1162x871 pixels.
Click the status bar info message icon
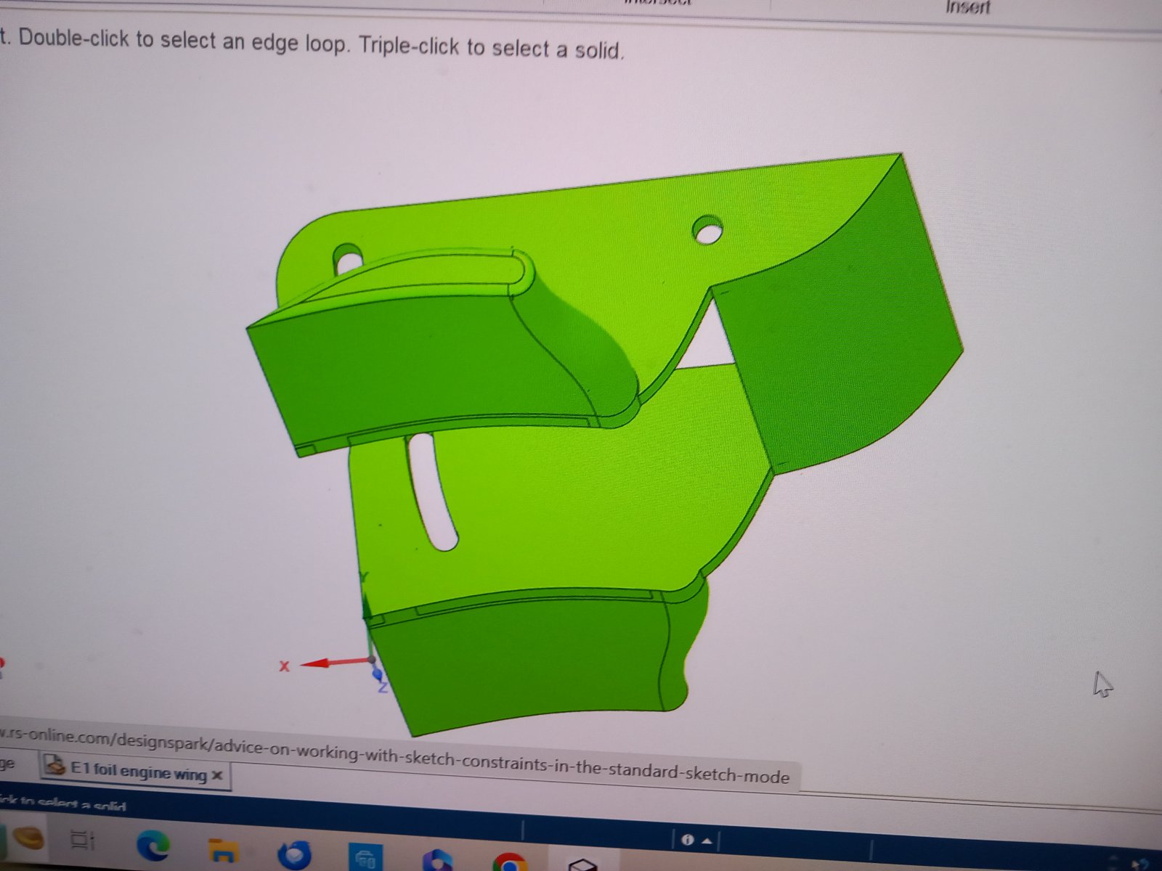[687, 840]
